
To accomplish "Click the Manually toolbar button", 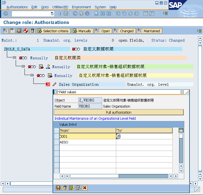I will [x=82, y=31].
